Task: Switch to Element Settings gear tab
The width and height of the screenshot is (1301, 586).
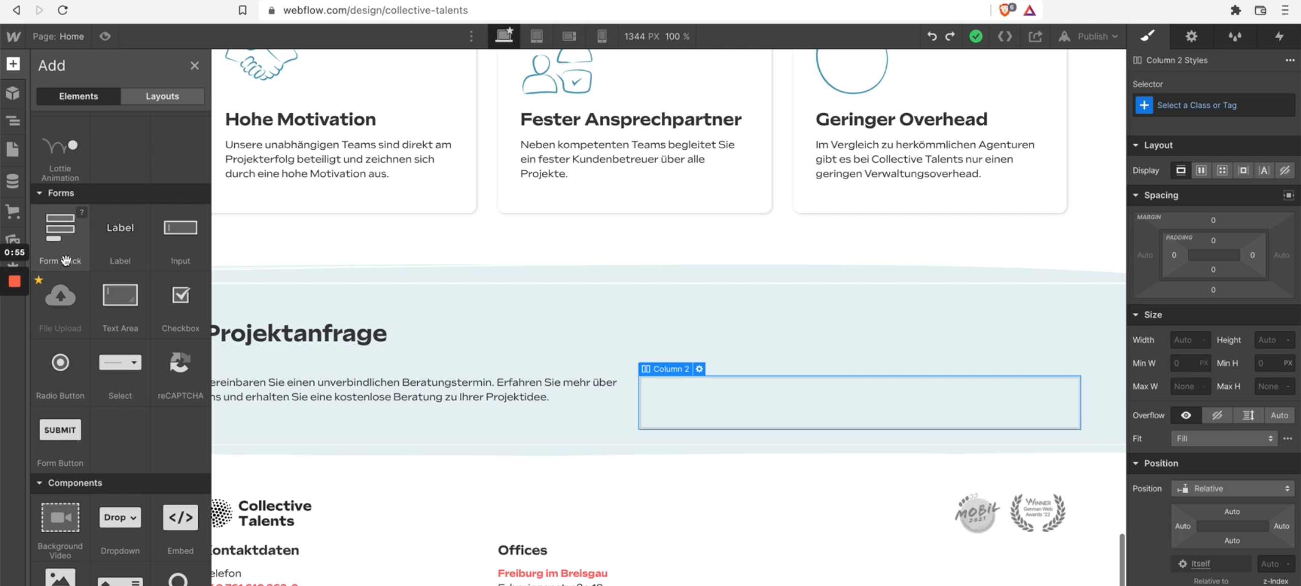Action: click(1191, 36)
